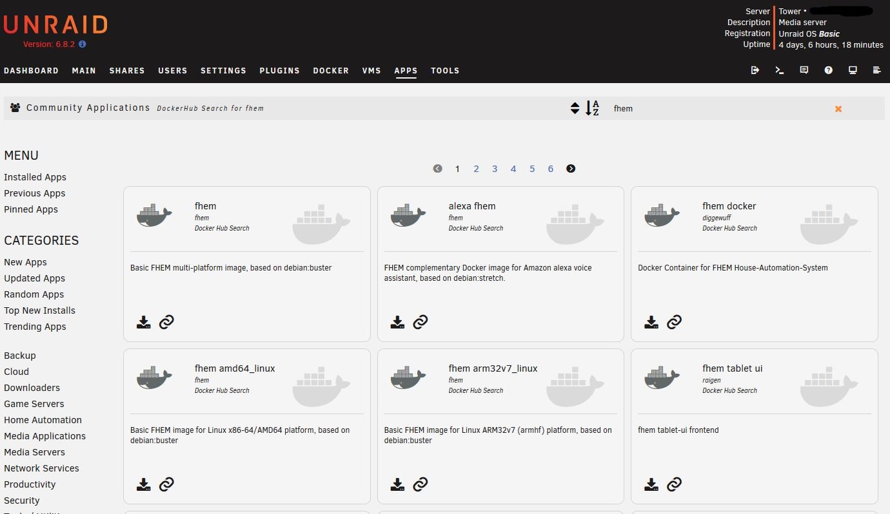Select Cloud category

pyautogui.click(x=16, y=372)
